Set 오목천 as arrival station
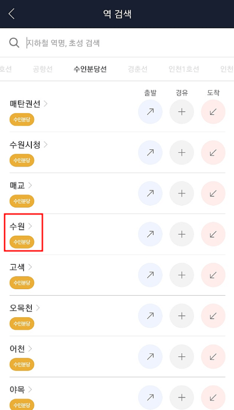The width and height of the screenshot is (234, 410). [213, 316]
